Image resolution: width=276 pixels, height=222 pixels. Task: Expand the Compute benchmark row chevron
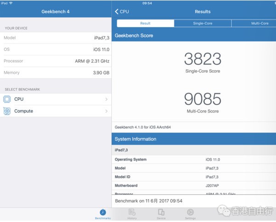click(x=106, y=111)
